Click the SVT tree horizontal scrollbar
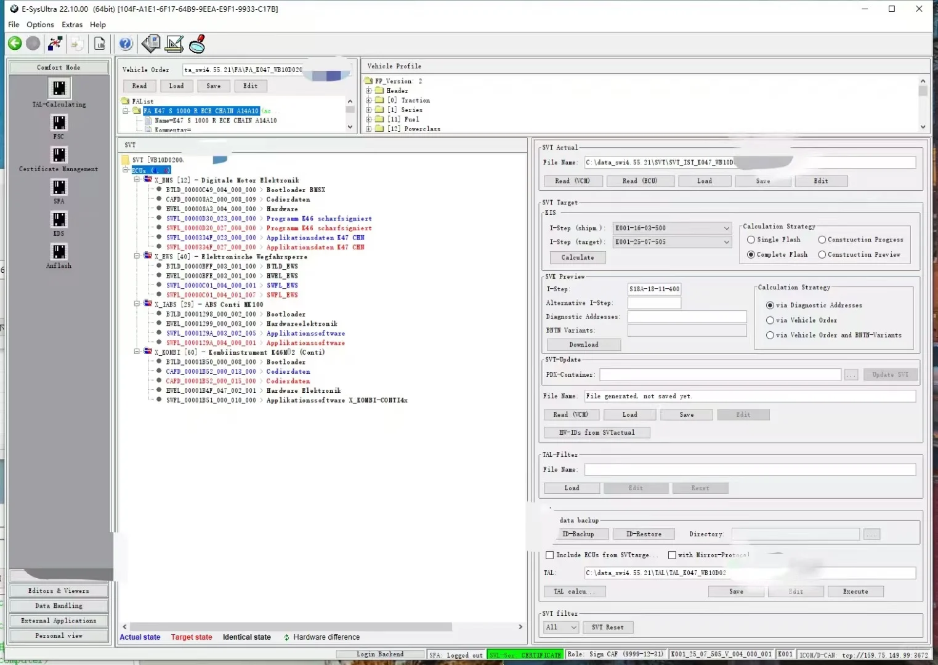The height and width of the screenshot is (665, 938). pos(292,627)
